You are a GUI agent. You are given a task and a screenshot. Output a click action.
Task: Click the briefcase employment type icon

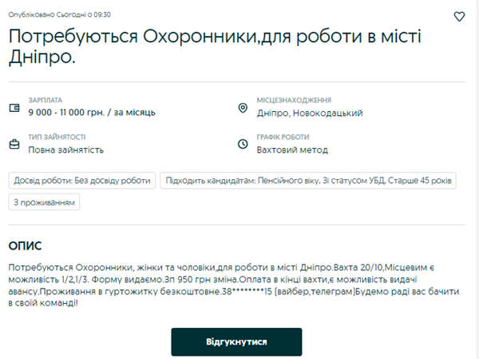click(x=14, y=144)
